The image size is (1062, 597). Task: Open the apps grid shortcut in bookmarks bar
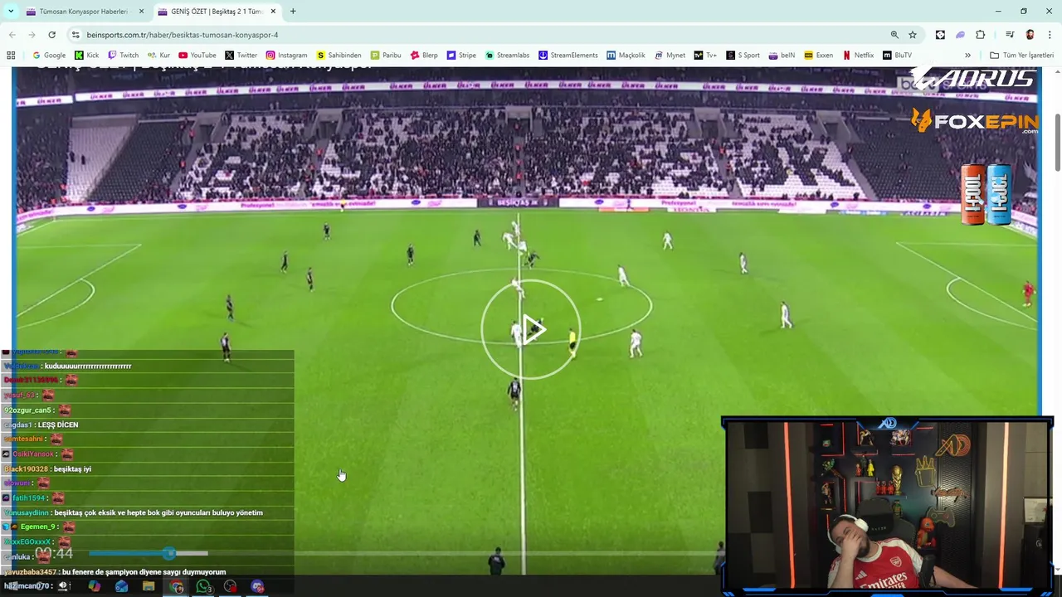point(11,56)
